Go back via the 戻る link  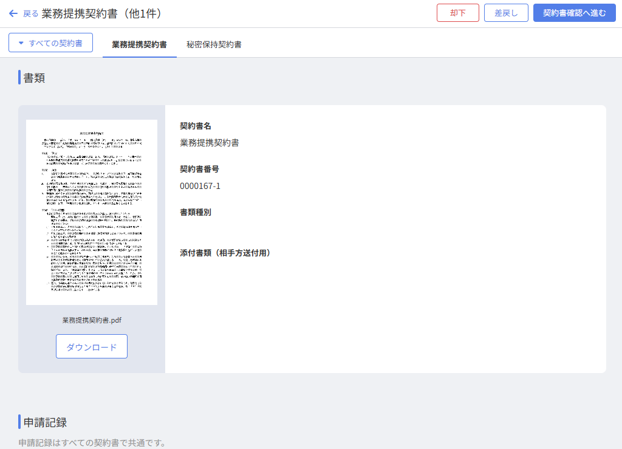pyautogui.click(x=30, y=13)
